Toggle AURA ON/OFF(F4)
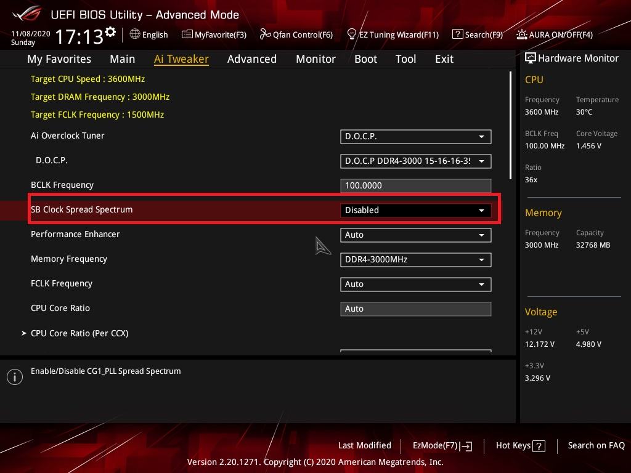Viewport: 631px width, 473px height. (x=555, y=34)
